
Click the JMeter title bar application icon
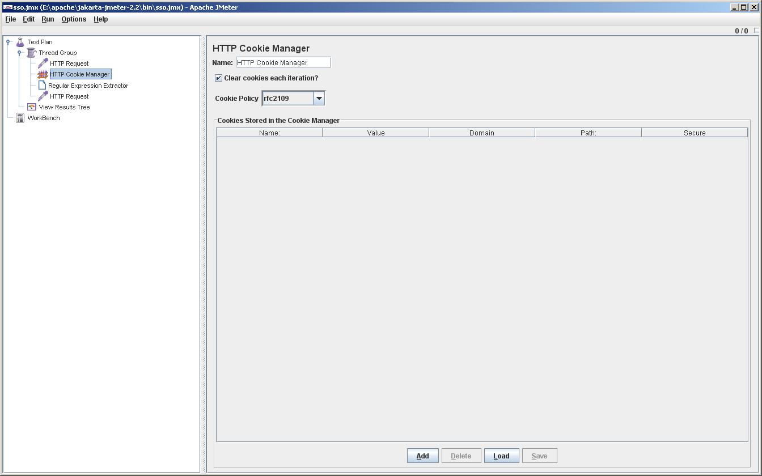[x=7, y=7]
